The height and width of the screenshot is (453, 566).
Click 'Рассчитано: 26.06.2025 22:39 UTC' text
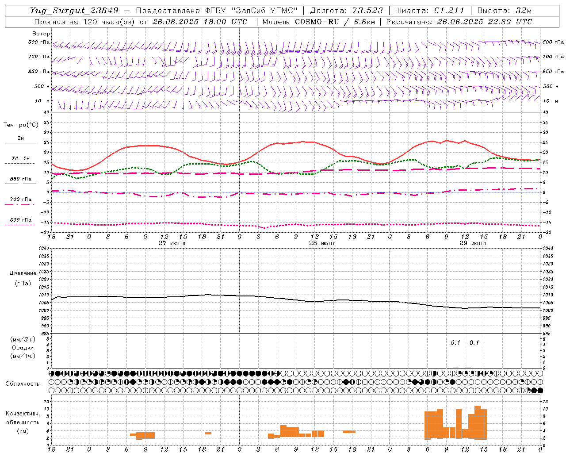tap(459, 22)
